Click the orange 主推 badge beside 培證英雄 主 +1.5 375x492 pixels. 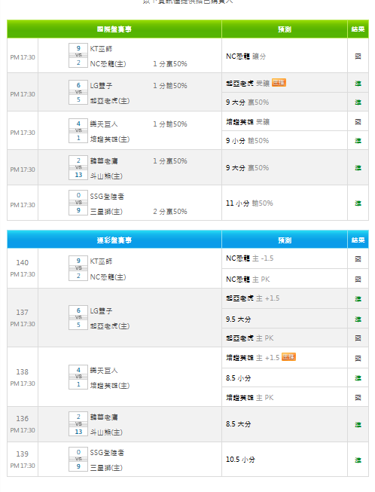pyautogui.click(x=288, y=357)
